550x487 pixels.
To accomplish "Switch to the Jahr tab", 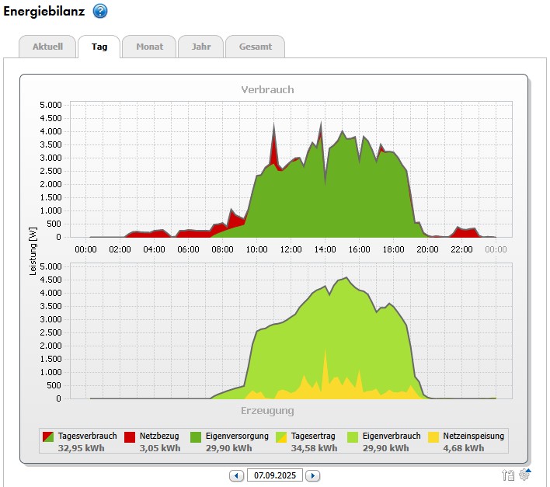I will coord(200,47).
